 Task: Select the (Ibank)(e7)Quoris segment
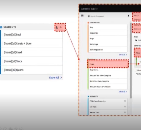[x=32, y=70]
